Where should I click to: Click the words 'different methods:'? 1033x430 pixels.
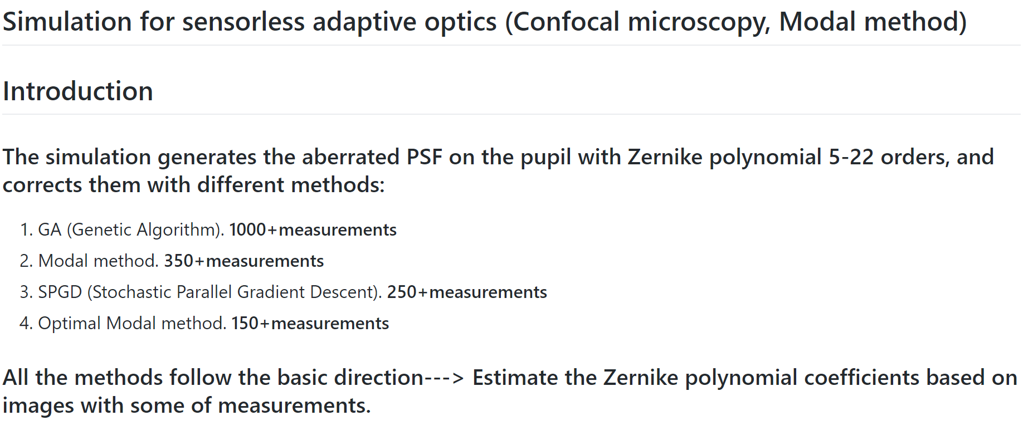click(x=291, y=184)
